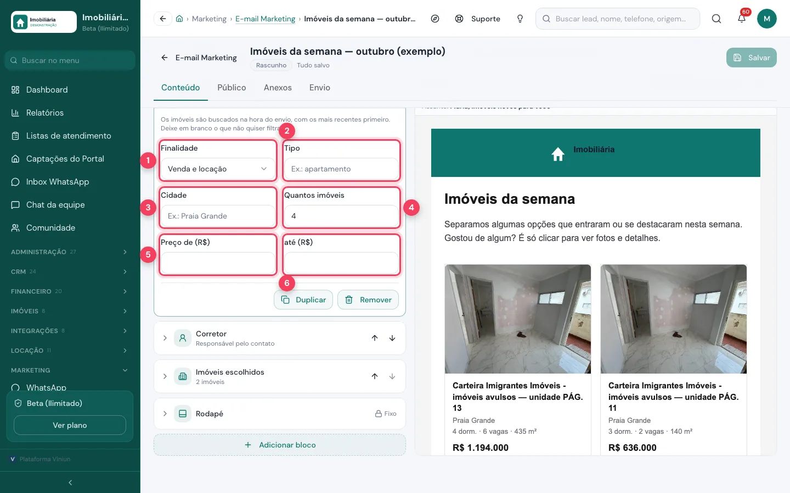
Task: Expand the Rodapé block
Action: [165, 414]
